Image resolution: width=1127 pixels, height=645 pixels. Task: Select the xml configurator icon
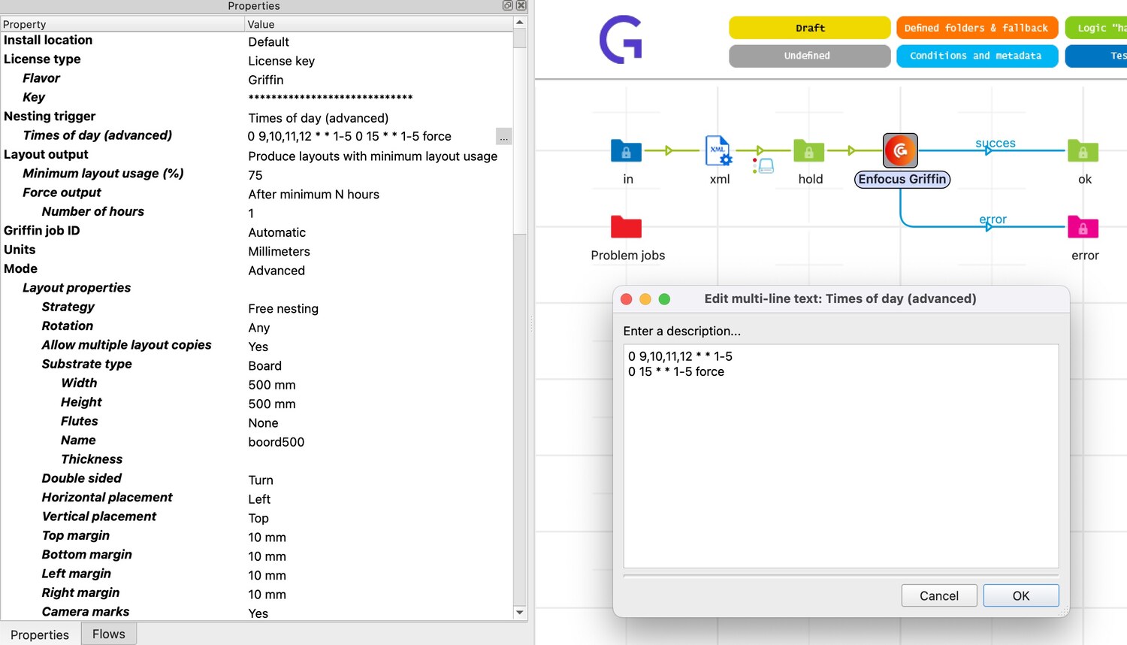[x=718, y=150]
